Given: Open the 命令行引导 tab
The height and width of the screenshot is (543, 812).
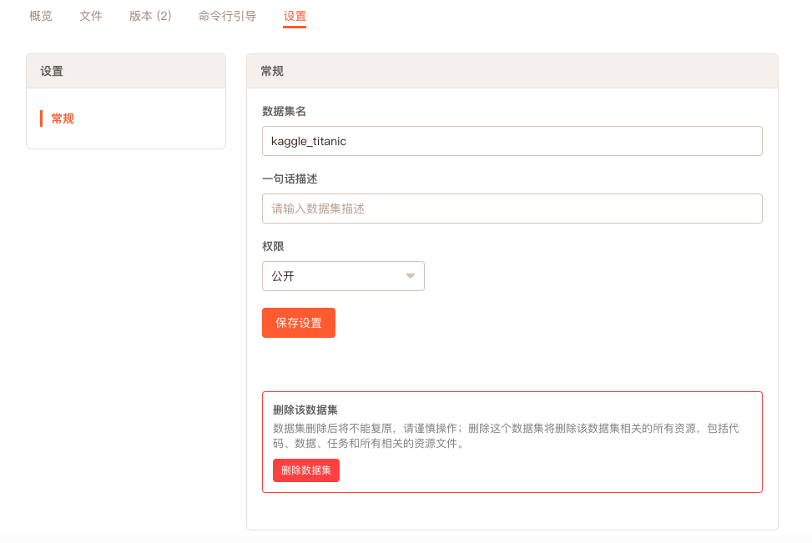Looking at the screenshot, I should (x=227, y=16).
